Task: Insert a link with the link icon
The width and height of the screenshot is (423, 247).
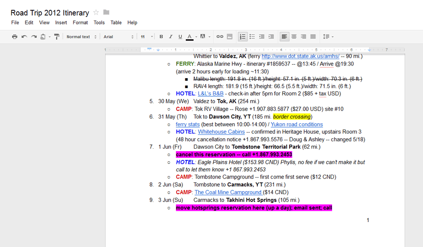Action: [220, 37]
